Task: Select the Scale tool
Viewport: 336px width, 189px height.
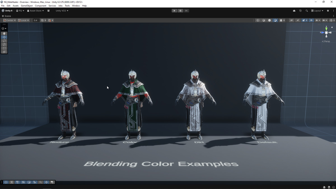Action: 4,45
